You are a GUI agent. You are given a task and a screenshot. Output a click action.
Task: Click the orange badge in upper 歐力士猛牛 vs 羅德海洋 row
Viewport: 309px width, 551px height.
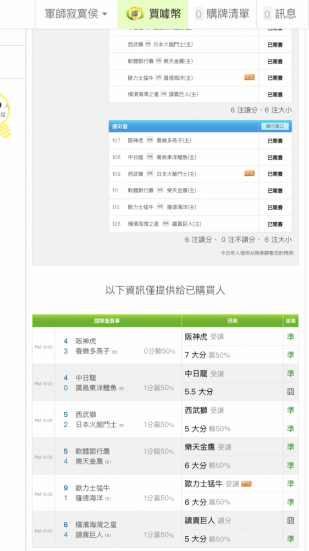(250, 77)
